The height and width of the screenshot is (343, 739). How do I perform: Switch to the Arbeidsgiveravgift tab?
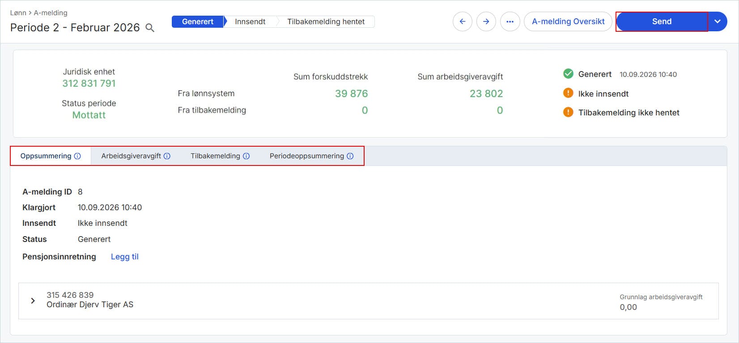click(131, 156)
